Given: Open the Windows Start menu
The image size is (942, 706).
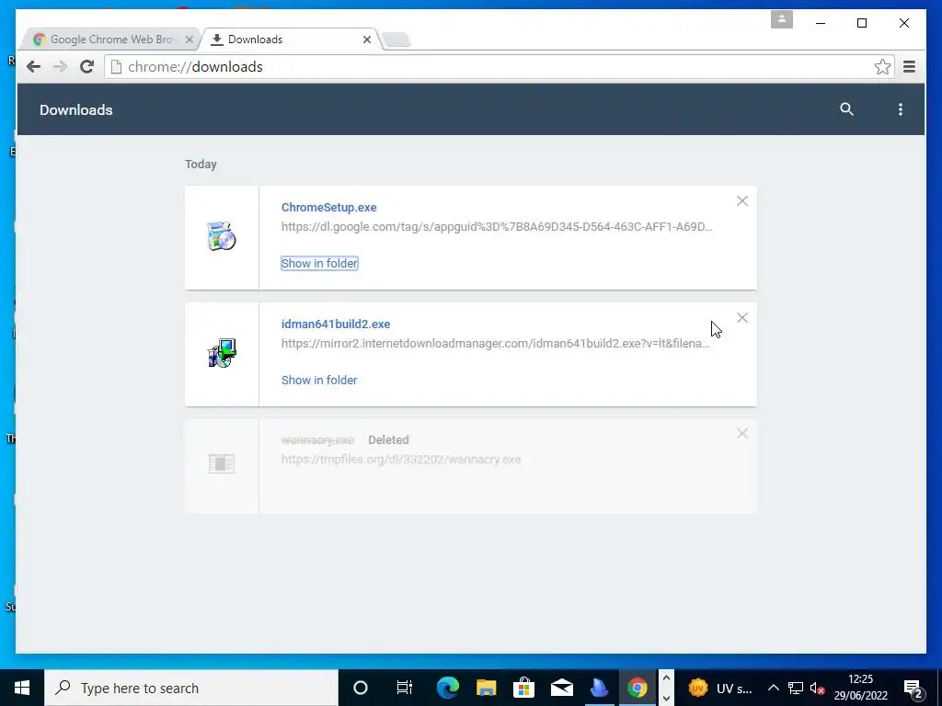Looking at the screenshot, I should 22,688.
